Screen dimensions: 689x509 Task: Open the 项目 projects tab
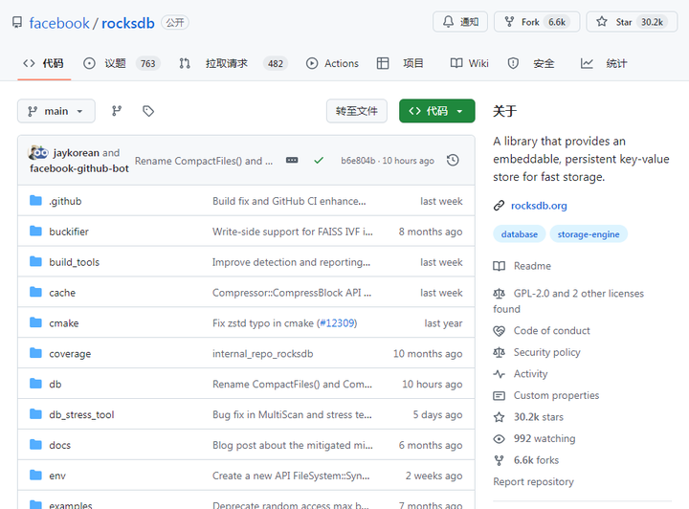click(x=400, y=64)
